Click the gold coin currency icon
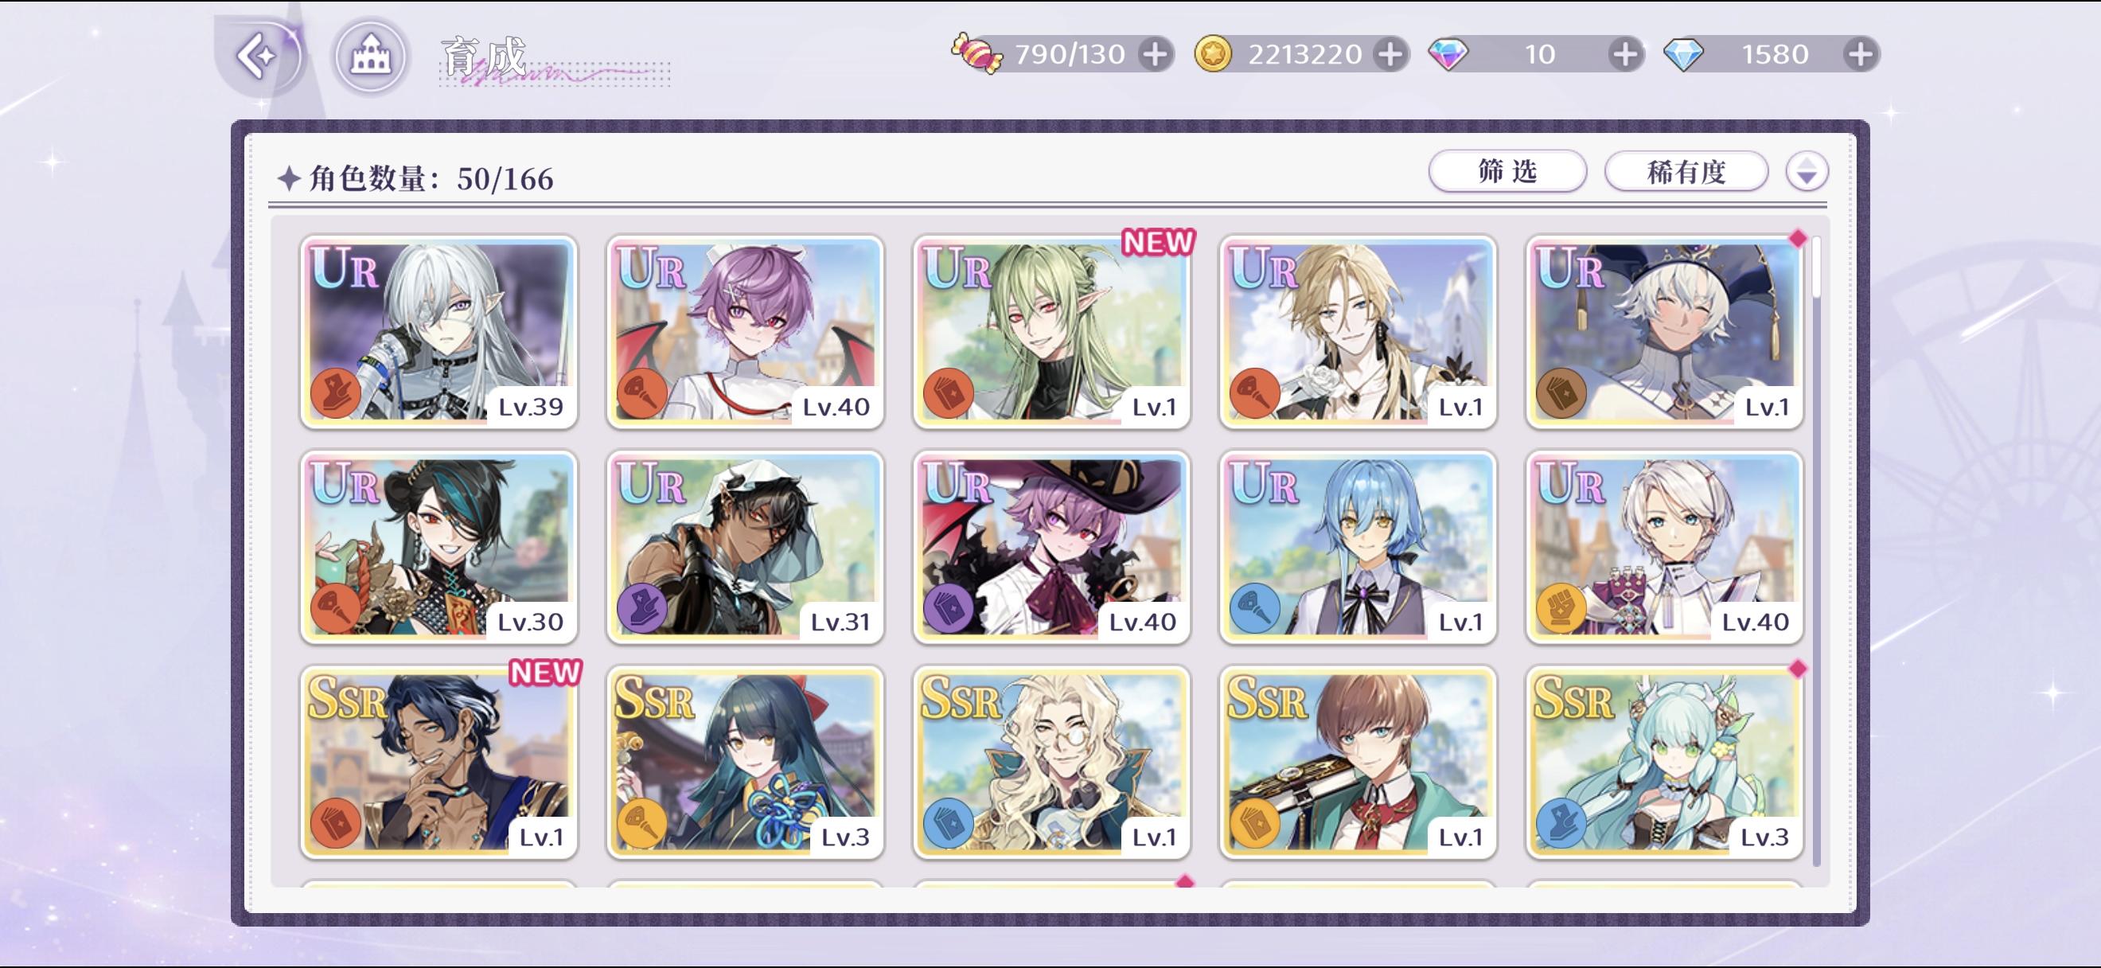Screen dimensions: 2101x968 [x=1213, y=55]
